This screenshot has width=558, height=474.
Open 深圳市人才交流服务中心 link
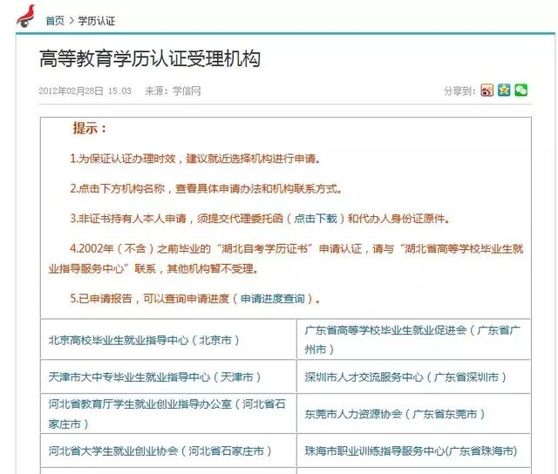(x=405, y=377)
